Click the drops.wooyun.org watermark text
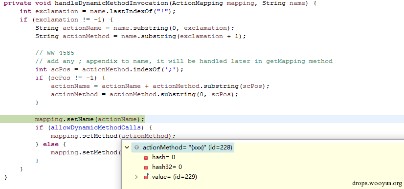Screen dimensions: 404x189 point(377,183)
